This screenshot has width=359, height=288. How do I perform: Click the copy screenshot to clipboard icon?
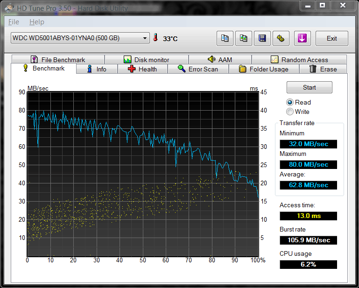coord(244,38)
